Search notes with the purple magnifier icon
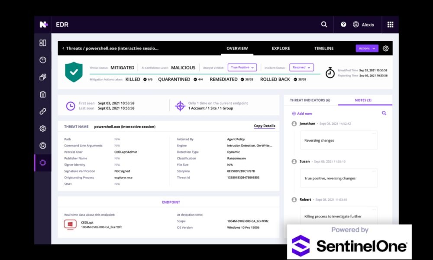This screenshot has width=433, height=260. tap(384, 114)
